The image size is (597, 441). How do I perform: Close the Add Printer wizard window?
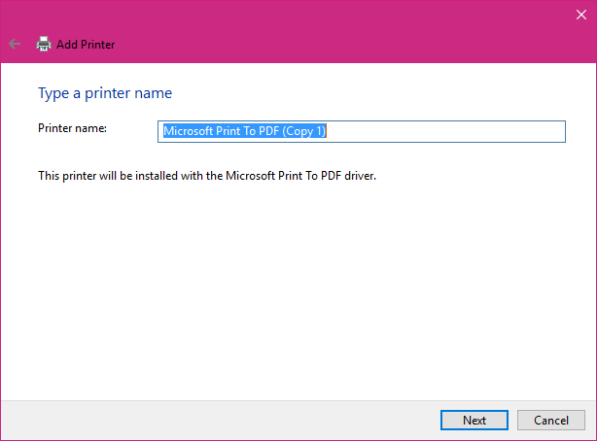click(x=581, y=15)
